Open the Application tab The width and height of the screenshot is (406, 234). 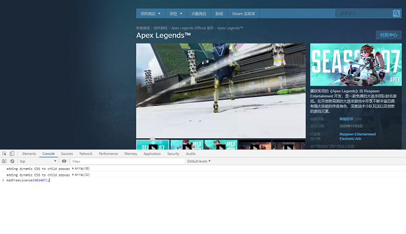tap(152, 154)
